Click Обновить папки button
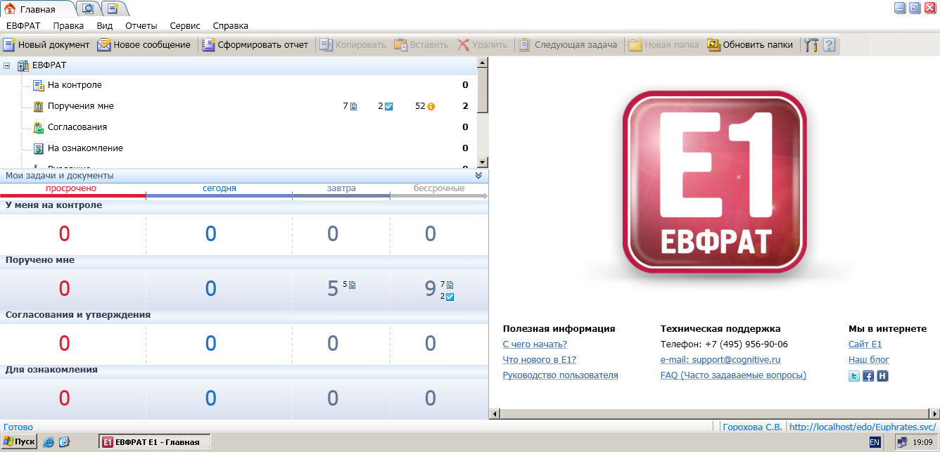Viewport: 940px width, 452px height. click(x=750, y=45)
